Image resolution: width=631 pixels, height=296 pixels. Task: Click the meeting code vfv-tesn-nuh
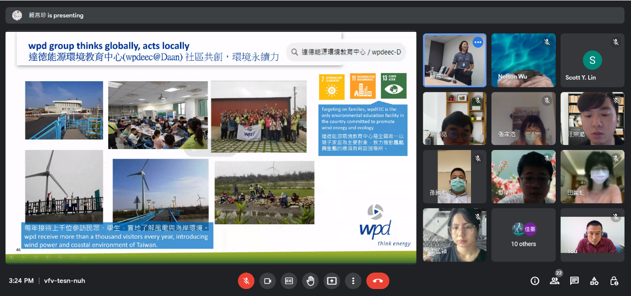pyautogui.click(x=64, y=281)
